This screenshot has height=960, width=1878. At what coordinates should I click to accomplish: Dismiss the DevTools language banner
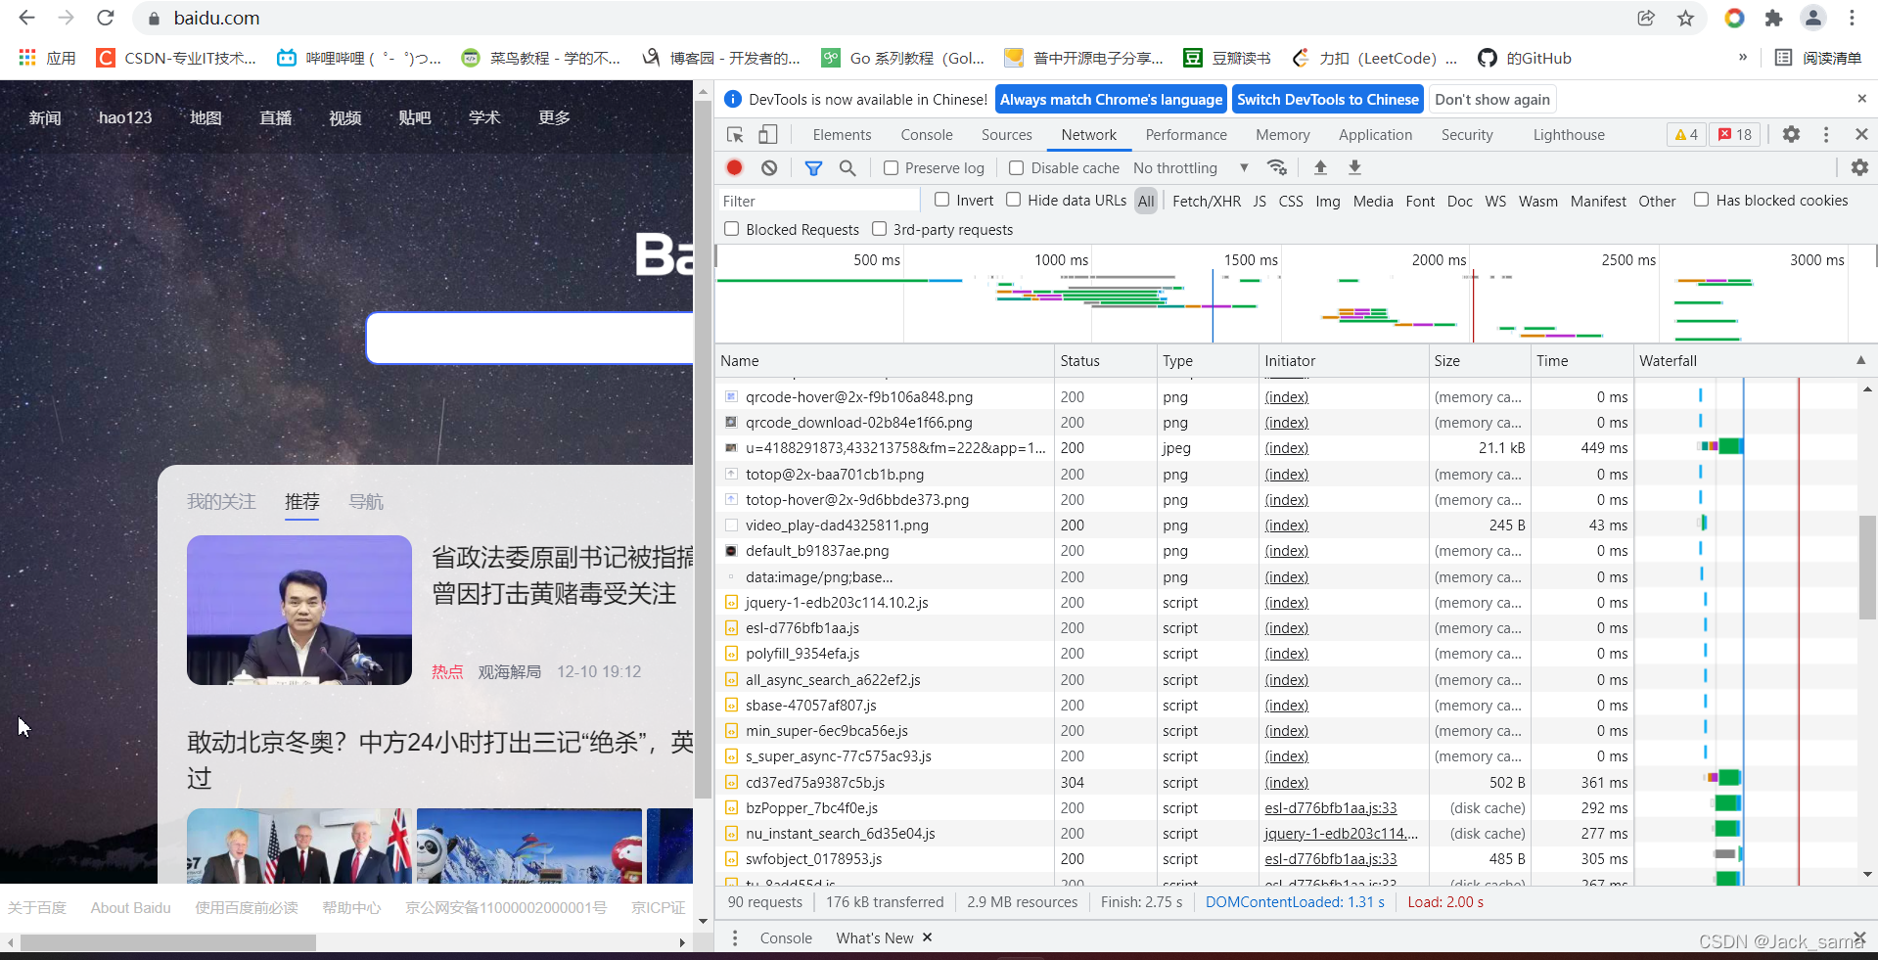click(1861, 99)
